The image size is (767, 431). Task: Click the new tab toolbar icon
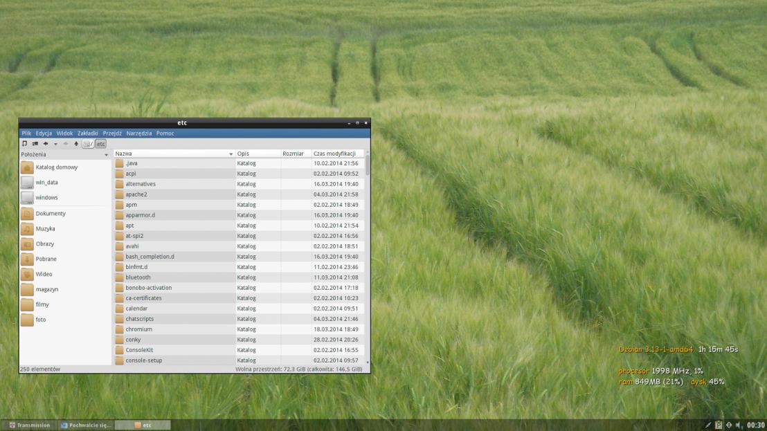tap(24, 144)
